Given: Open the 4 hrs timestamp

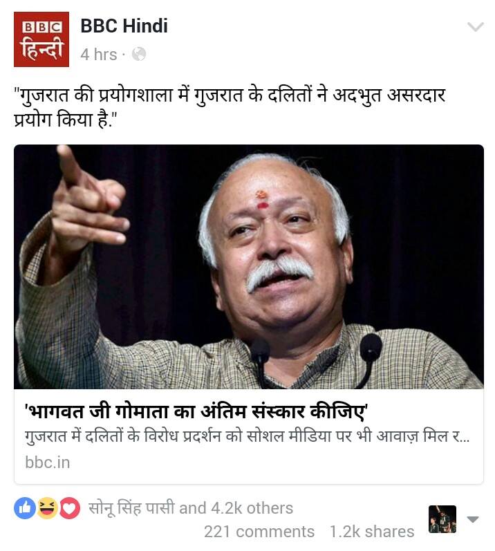Looking at the screenshot, I should [x=98, y=55].
